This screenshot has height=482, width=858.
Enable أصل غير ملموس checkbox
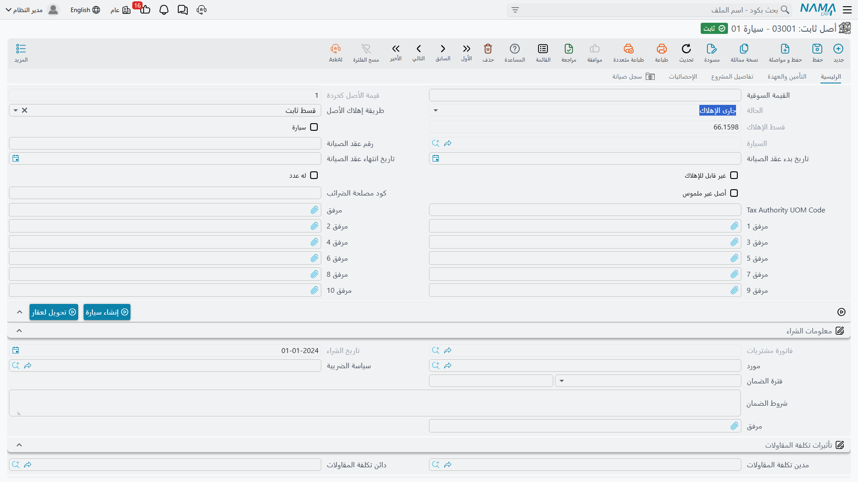click(734, 193)
